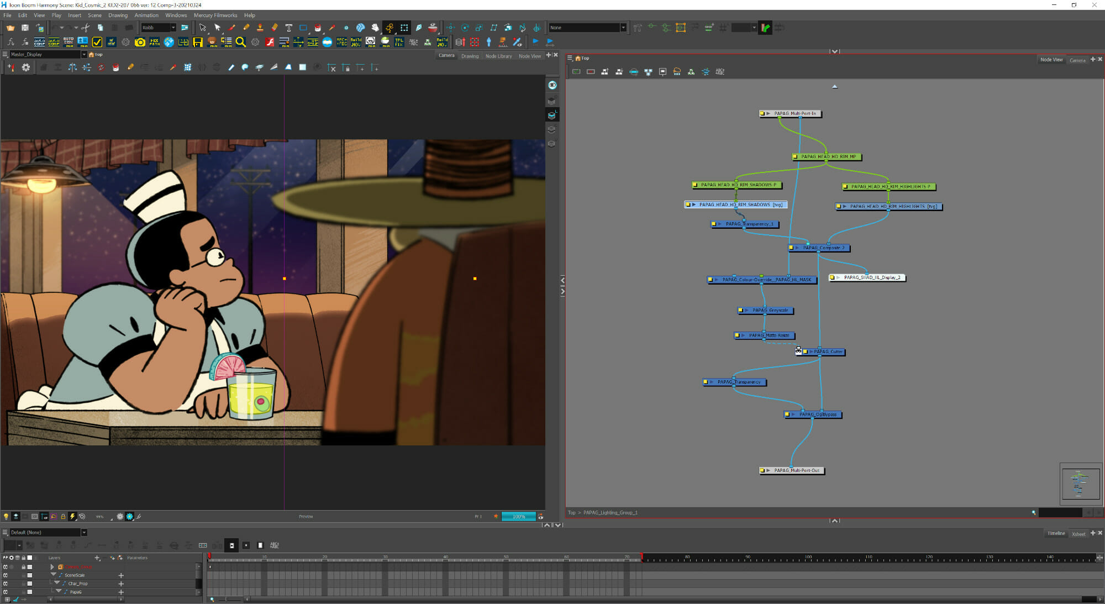Select the Brush tool
The height and width of the screenshot is (604, 1105).
click(232, 28)
